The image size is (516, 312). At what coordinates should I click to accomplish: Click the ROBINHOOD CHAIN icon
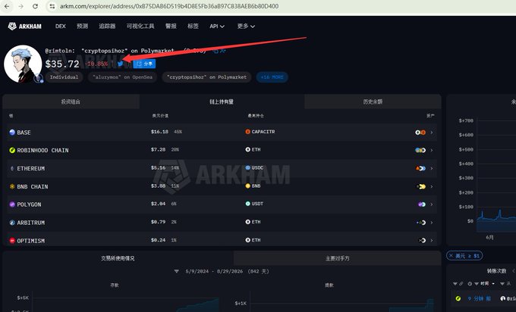12,150
